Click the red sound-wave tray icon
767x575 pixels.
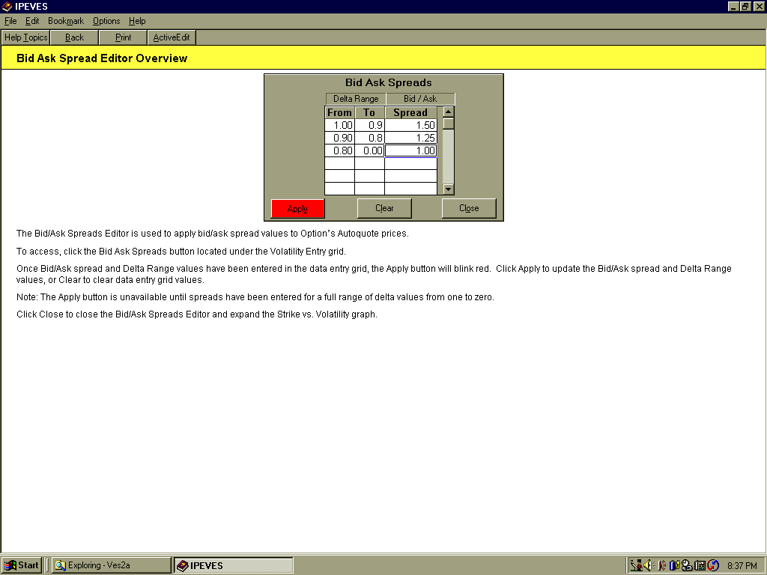pyautogui.click(x=662, y=565)
